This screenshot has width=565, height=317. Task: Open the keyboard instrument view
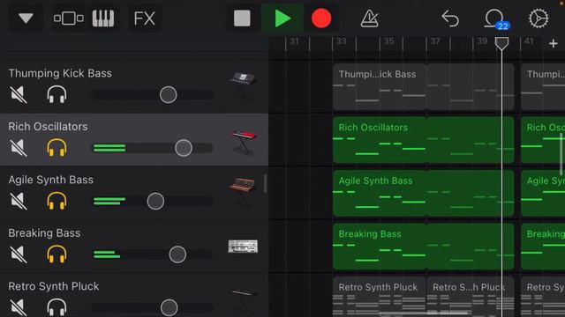point(103,18)
